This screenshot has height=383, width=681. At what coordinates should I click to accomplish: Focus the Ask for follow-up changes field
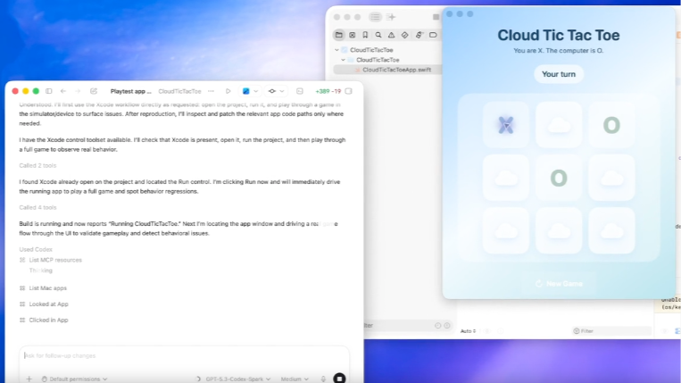click(184, 355)
